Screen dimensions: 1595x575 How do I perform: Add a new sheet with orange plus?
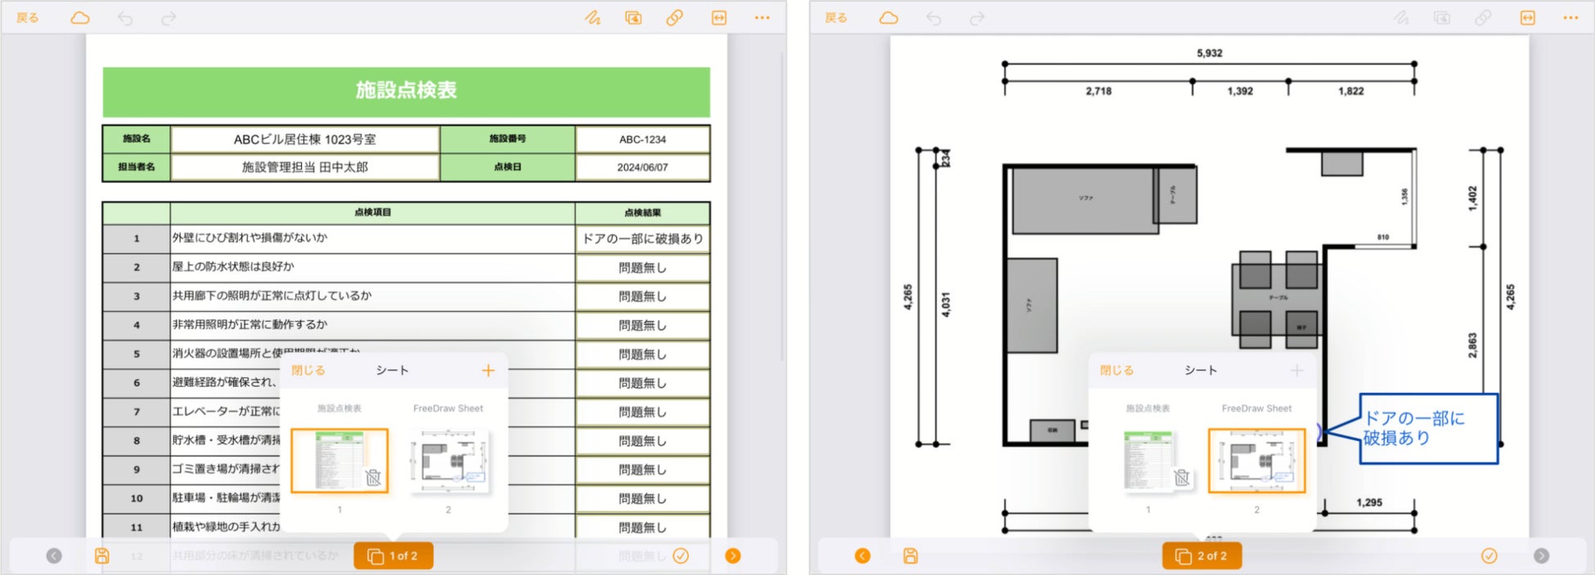tap(488, 371)
